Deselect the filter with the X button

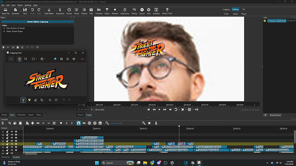coord(37,48)
